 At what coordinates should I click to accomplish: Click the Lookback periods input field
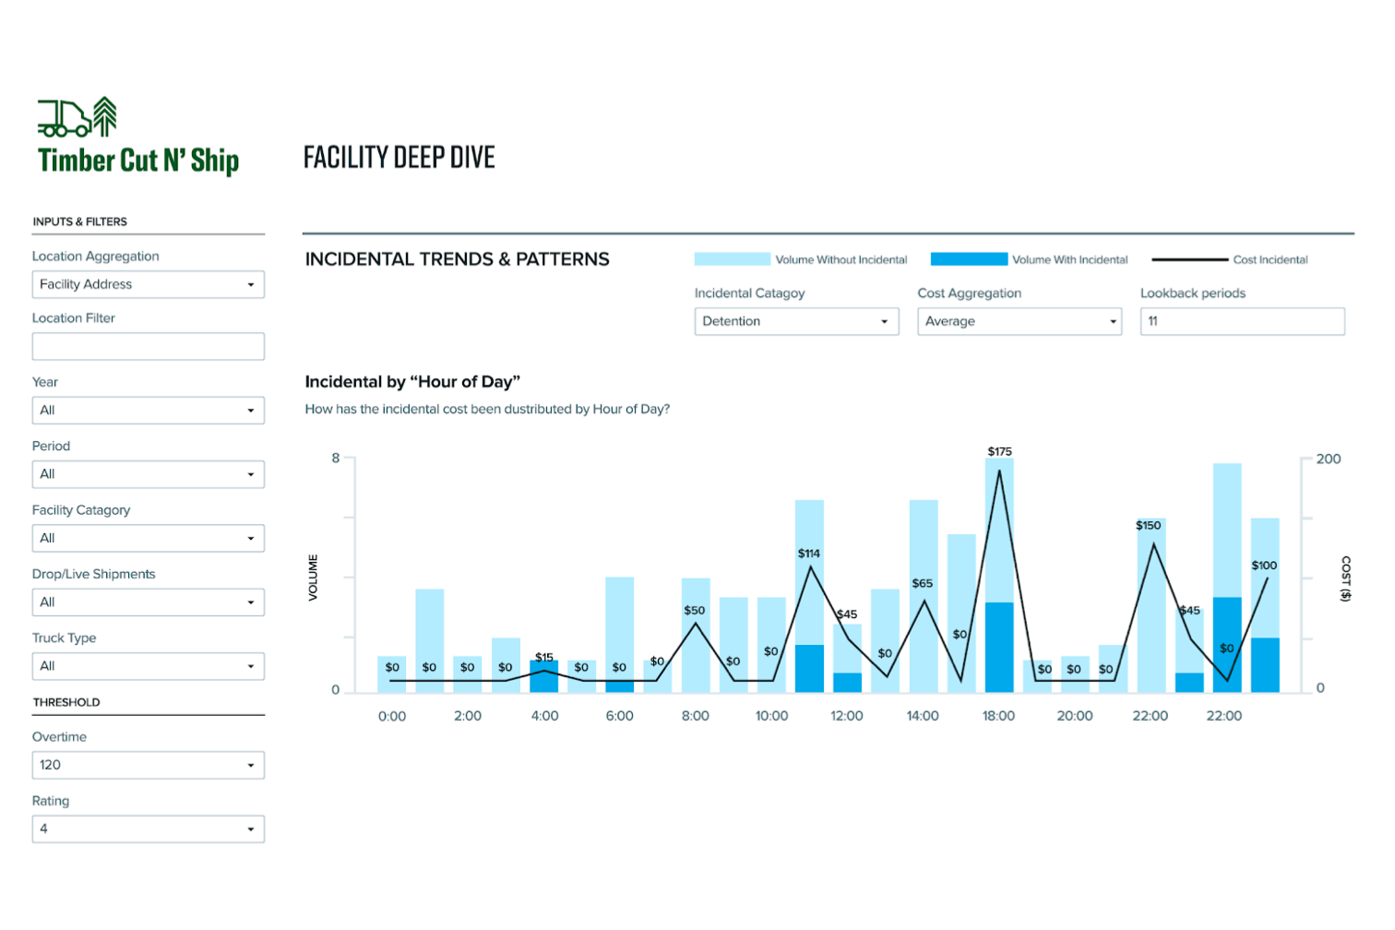[1241, 321]
